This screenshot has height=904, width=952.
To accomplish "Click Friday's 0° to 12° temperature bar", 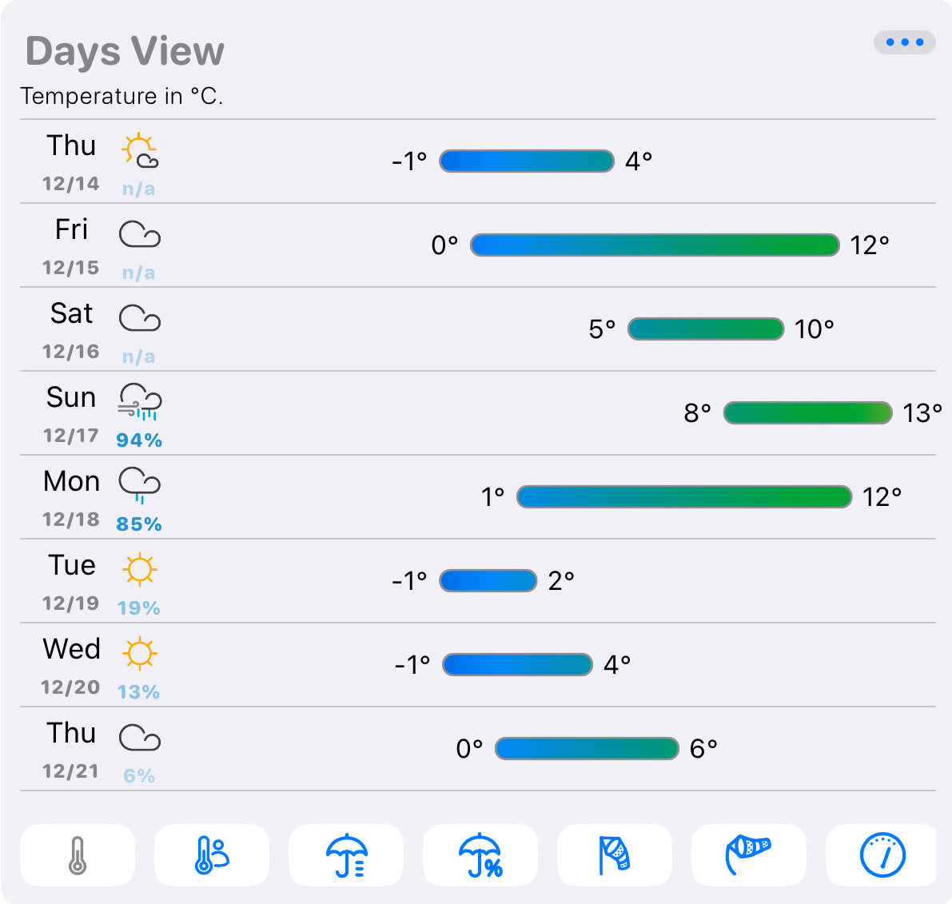I will (x=655, y=245).
